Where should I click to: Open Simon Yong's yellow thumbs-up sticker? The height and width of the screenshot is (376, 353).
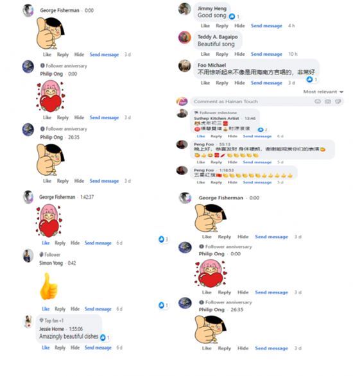click(49, 286)
